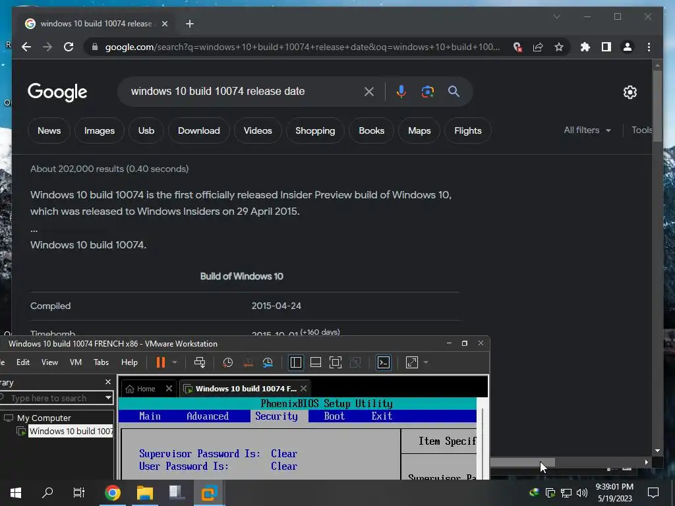Expand the library search filter dropdown
675x506 pixels.
(x=109, y=398)
